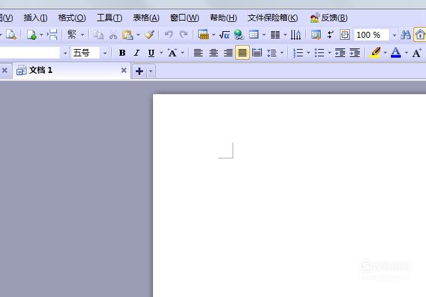Open the font name dropdown arrow
This screenshot has width=426, height=297.
tap(65, 53)
